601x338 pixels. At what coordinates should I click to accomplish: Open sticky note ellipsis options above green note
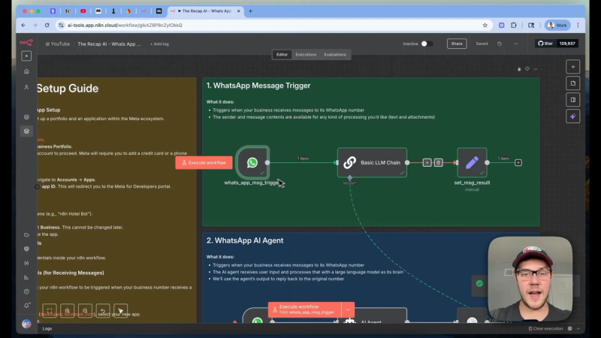pos(536,69)
